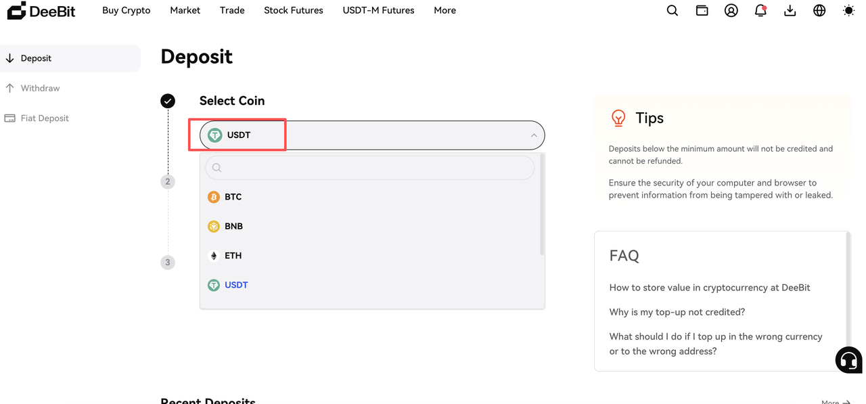This screenshot has height=404, width=866.
Task: Select Deposit in the sidebar
Action: click(x=70, y=58)
